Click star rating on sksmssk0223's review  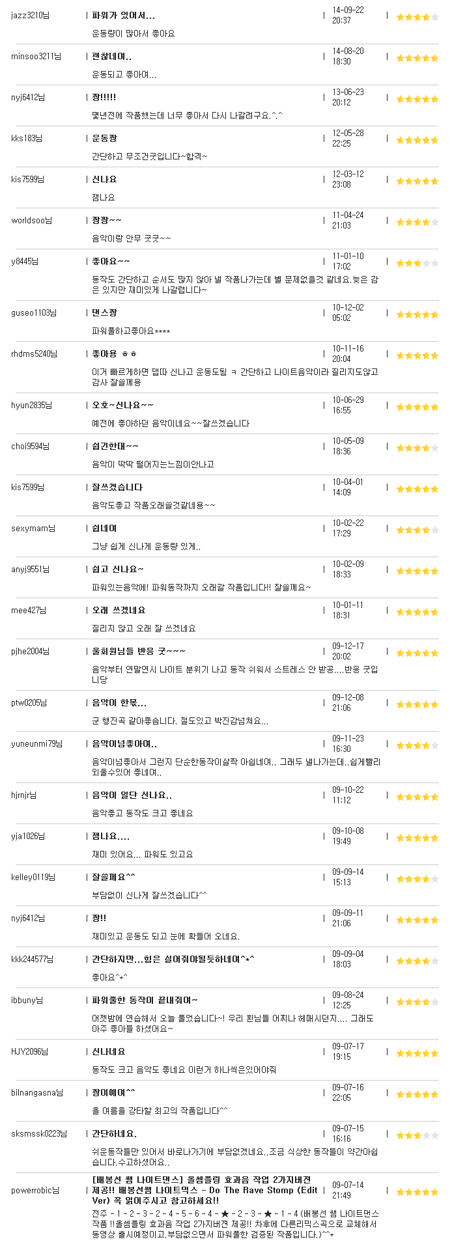tap(417, 1135)
